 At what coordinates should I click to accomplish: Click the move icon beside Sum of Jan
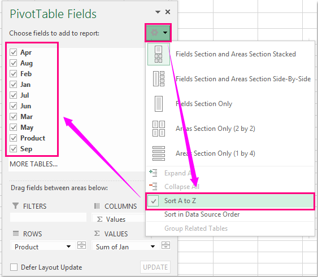(x=165, y=245)
